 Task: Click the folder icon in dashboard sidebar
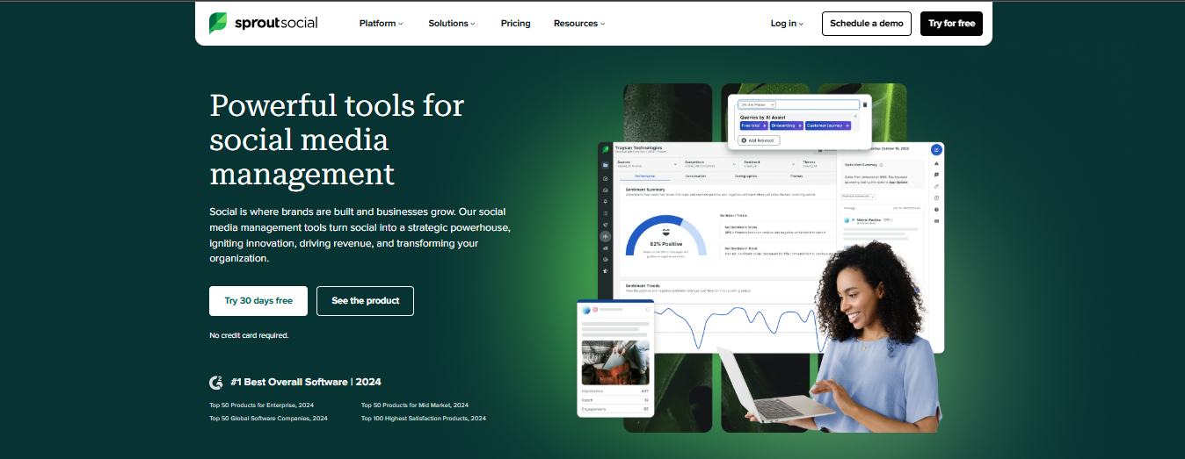tap(605, 165)
